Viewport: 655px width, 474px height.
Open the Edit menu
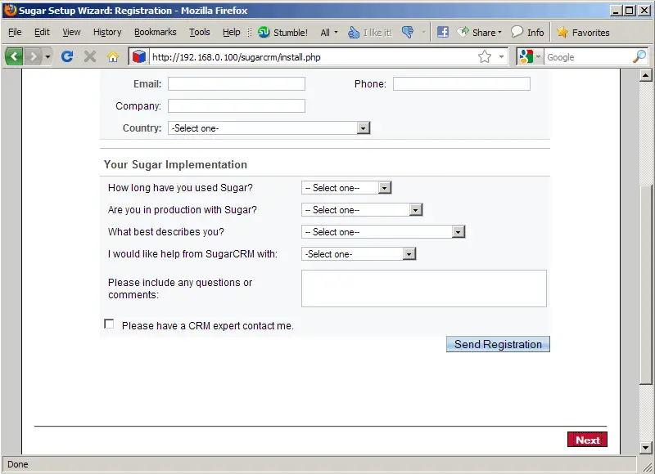42,32
